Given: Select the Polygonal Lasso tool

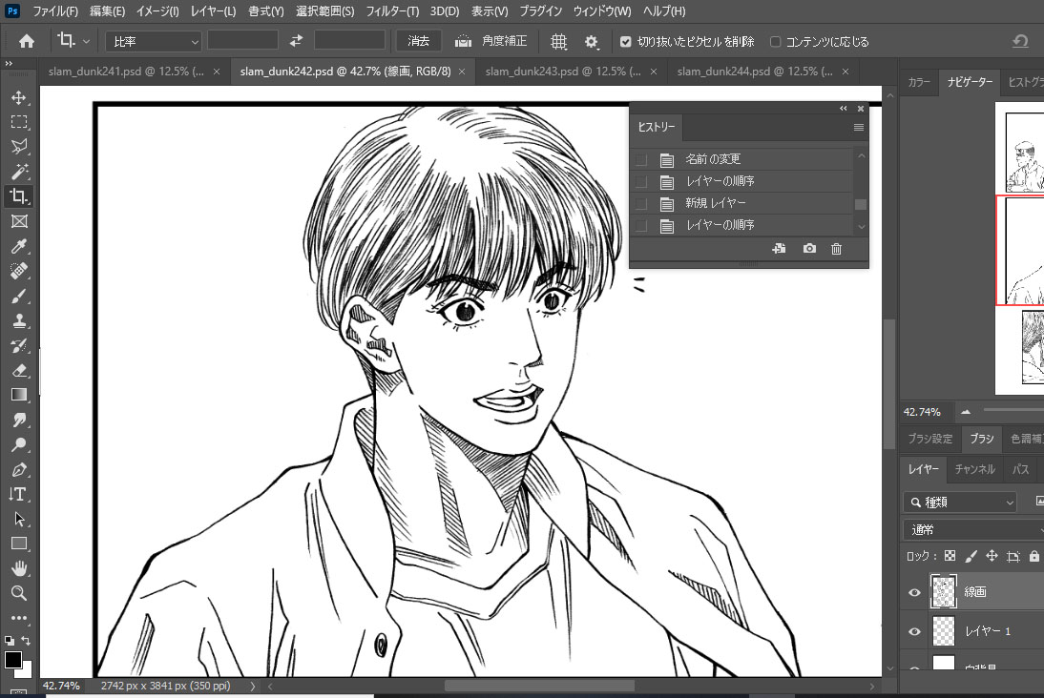Looking at the screenshot, I should pyautogui.click(x=19, y=147).
